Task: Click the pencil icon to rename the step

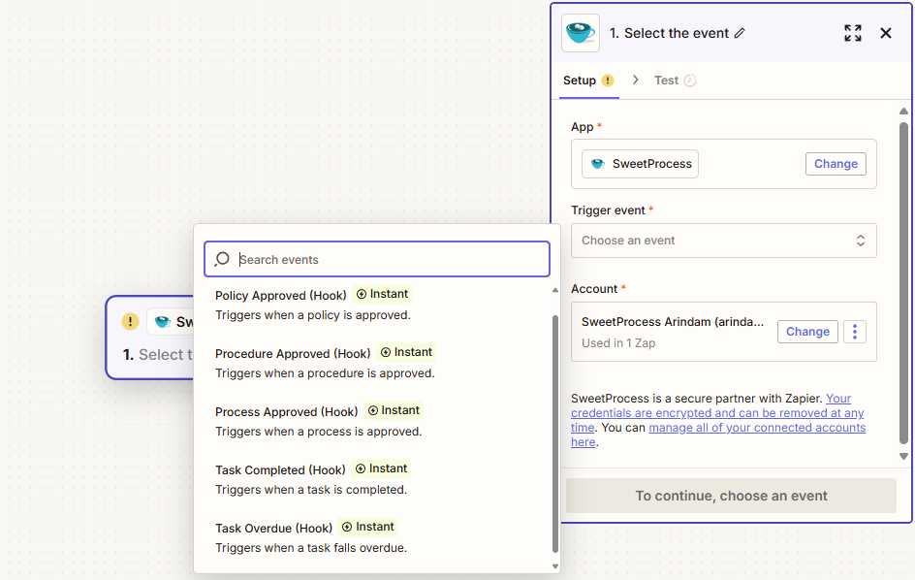Action: pyautogui.click(x=740, y=33)
